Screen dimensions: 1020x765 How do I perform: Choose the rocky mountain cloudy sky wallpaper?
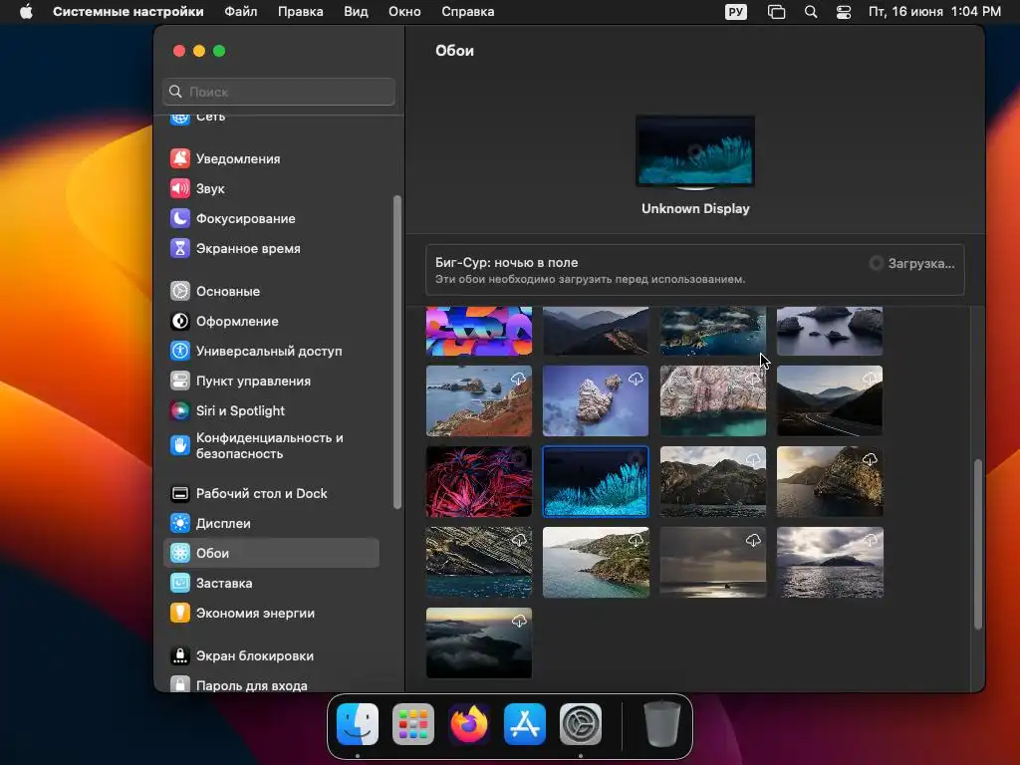(713, 481)
